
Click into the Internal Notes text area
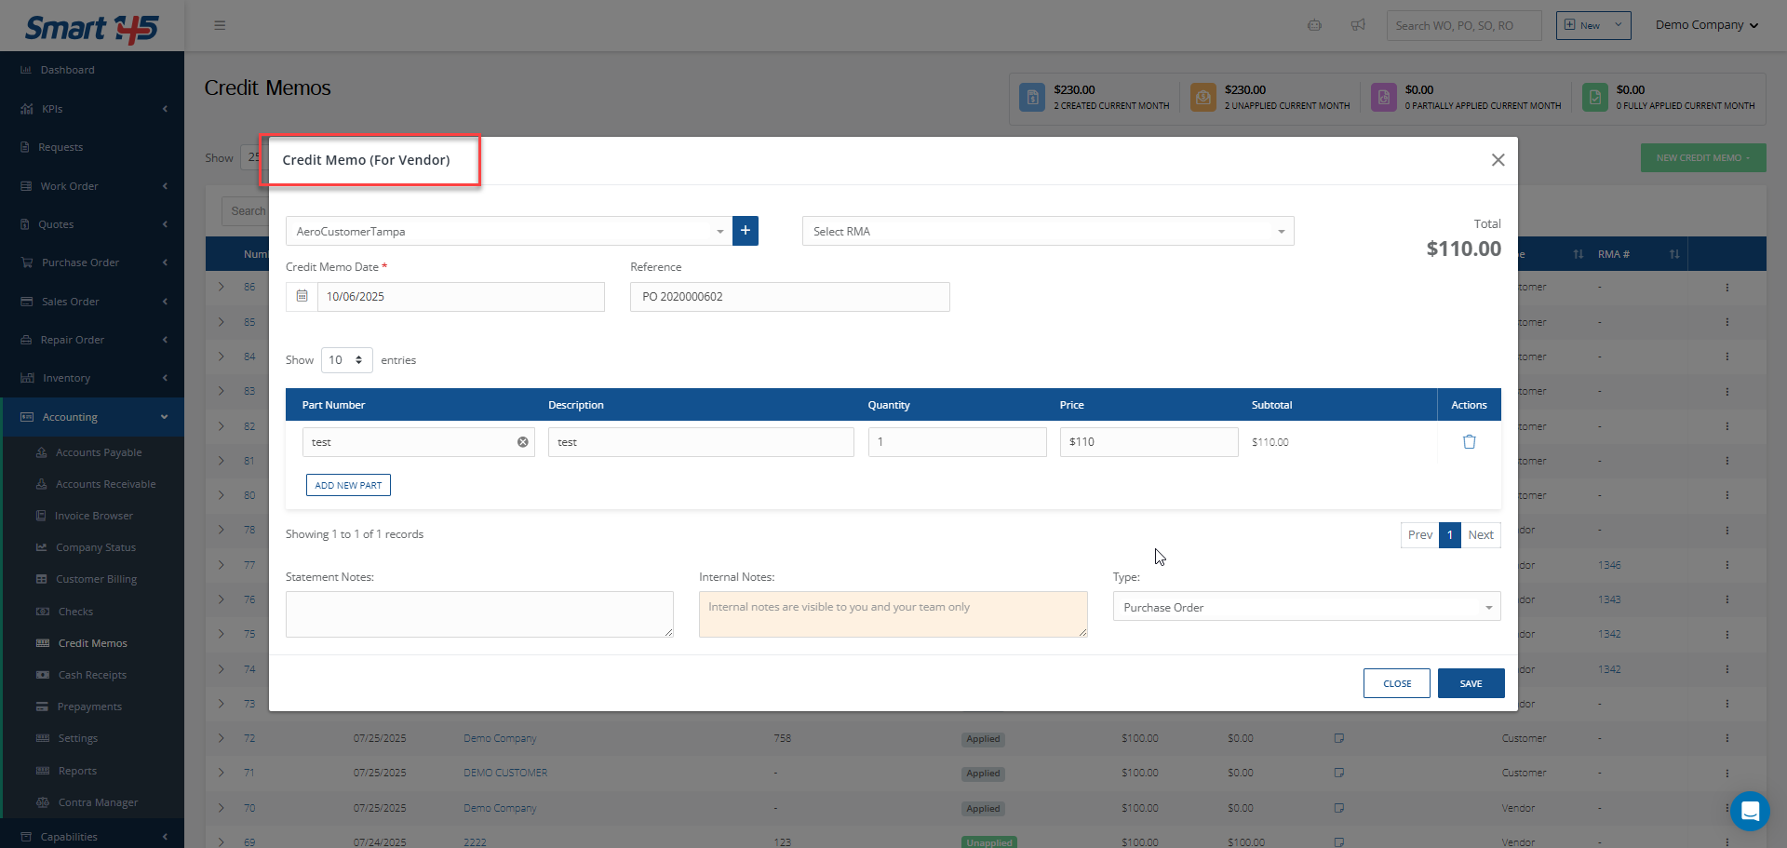pyautogui.click(x=893, y=615)
